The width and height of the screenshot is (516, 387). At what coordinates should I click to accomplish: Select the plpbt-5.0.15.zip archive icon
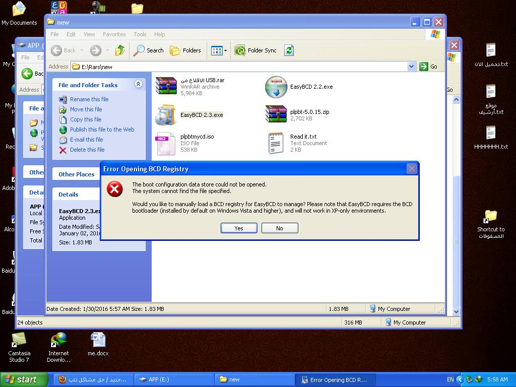[276, 114]
